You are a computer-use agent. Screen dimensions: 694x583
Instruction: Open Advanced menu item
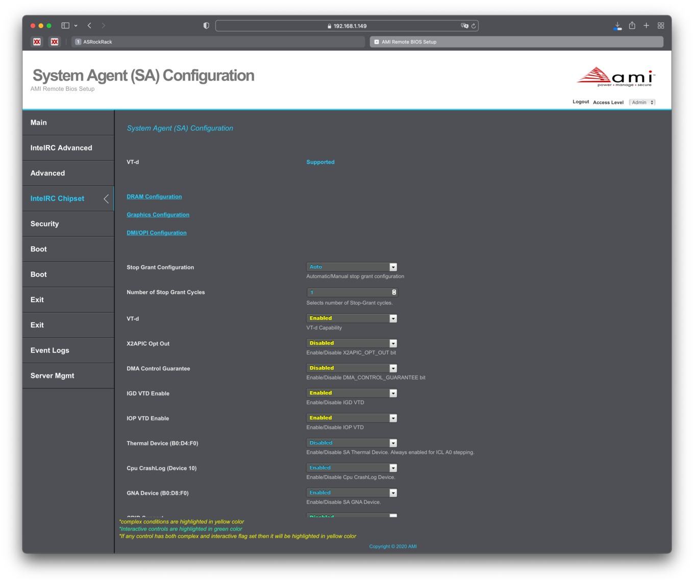[x=68, y=173]
